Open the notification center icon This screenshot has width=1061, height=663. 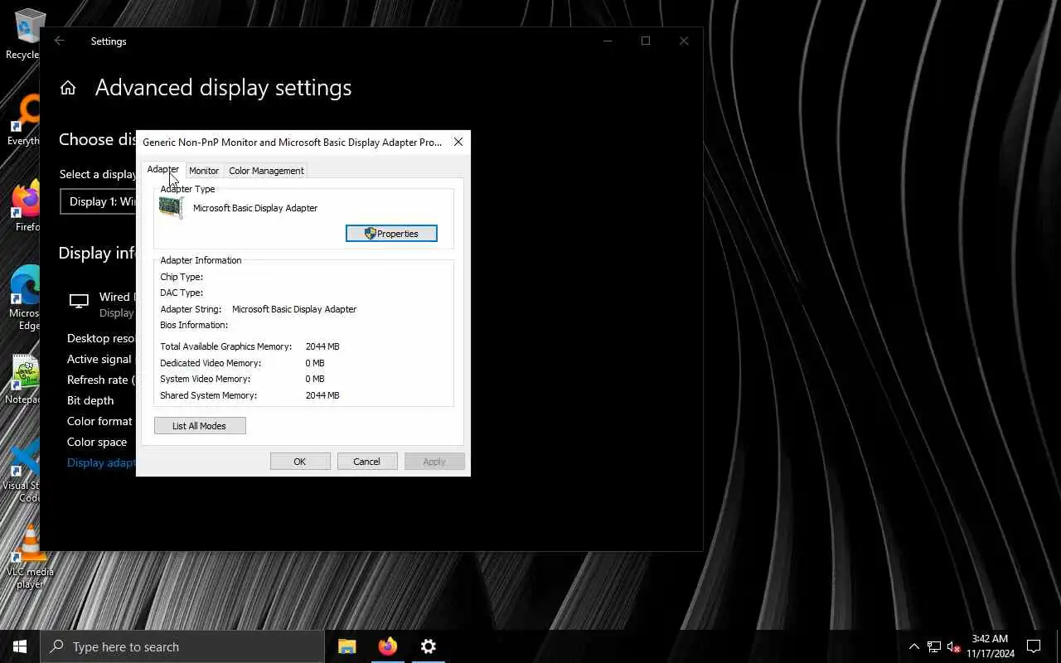coord(1034,646)
